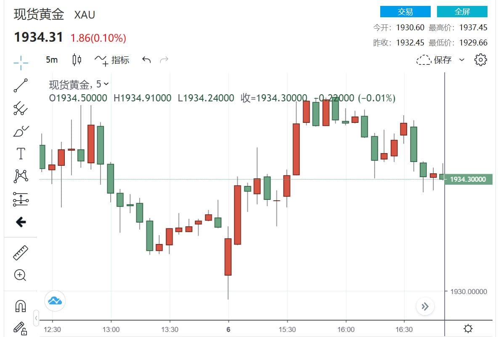
Task: Open chart settings gear
Action: pos(480,60)
